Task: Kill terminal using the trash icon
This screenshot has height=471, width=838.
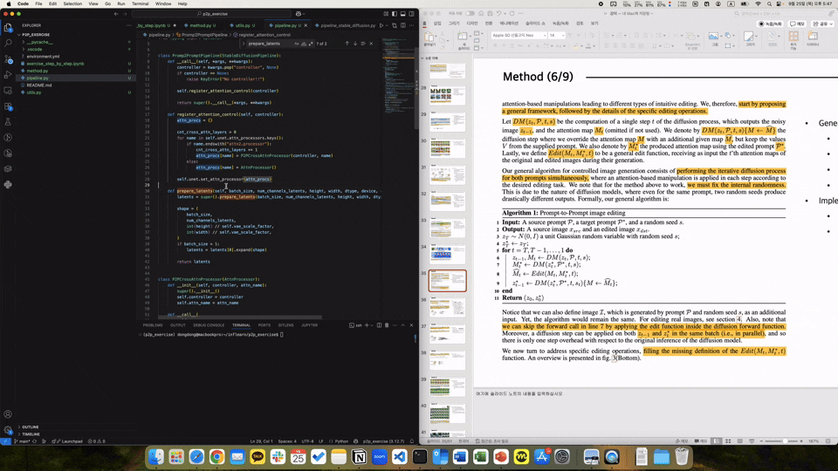Action: coord(387,324)
